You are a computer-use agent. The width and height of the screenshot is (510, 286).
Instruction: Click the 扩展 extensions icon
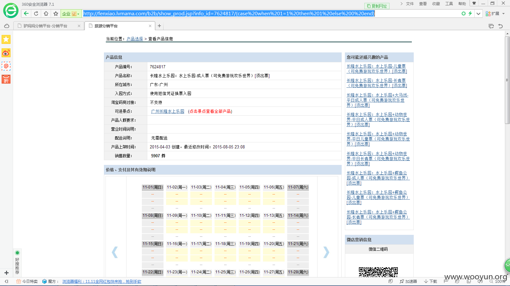tap(492, 14)
